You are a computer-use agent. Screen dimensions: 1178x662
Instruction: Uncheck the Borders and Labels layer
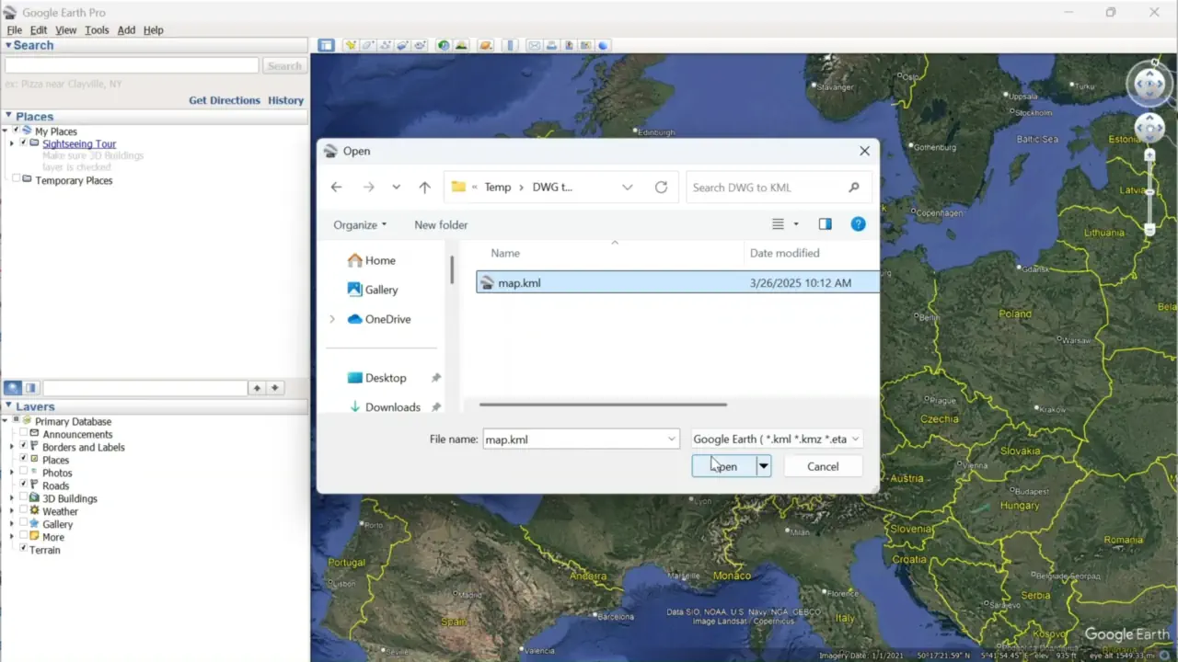pos(23,447)
